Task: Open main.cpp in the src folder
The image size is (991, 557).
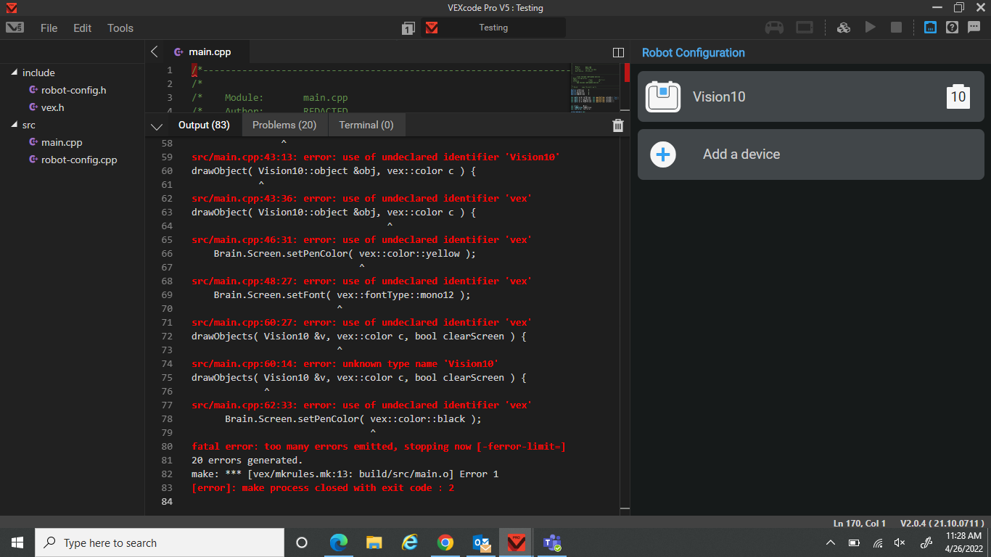Action: point(62,142)
